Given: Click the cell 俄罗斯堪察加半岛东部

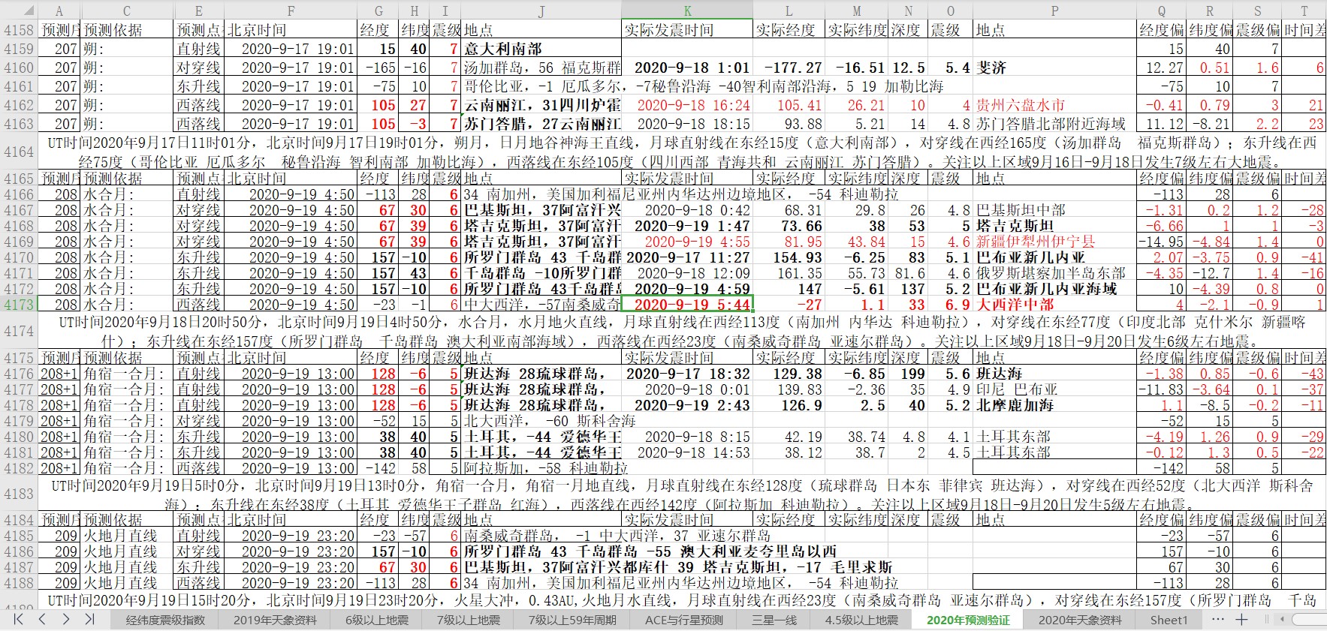Looking at the screenshot, I should pyautogui.click(x=1054, y=273).
